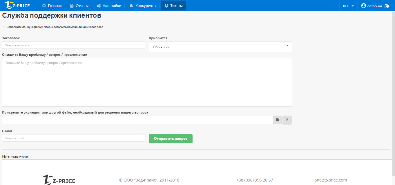Click the attach file icon button

(x=278, y=120)
